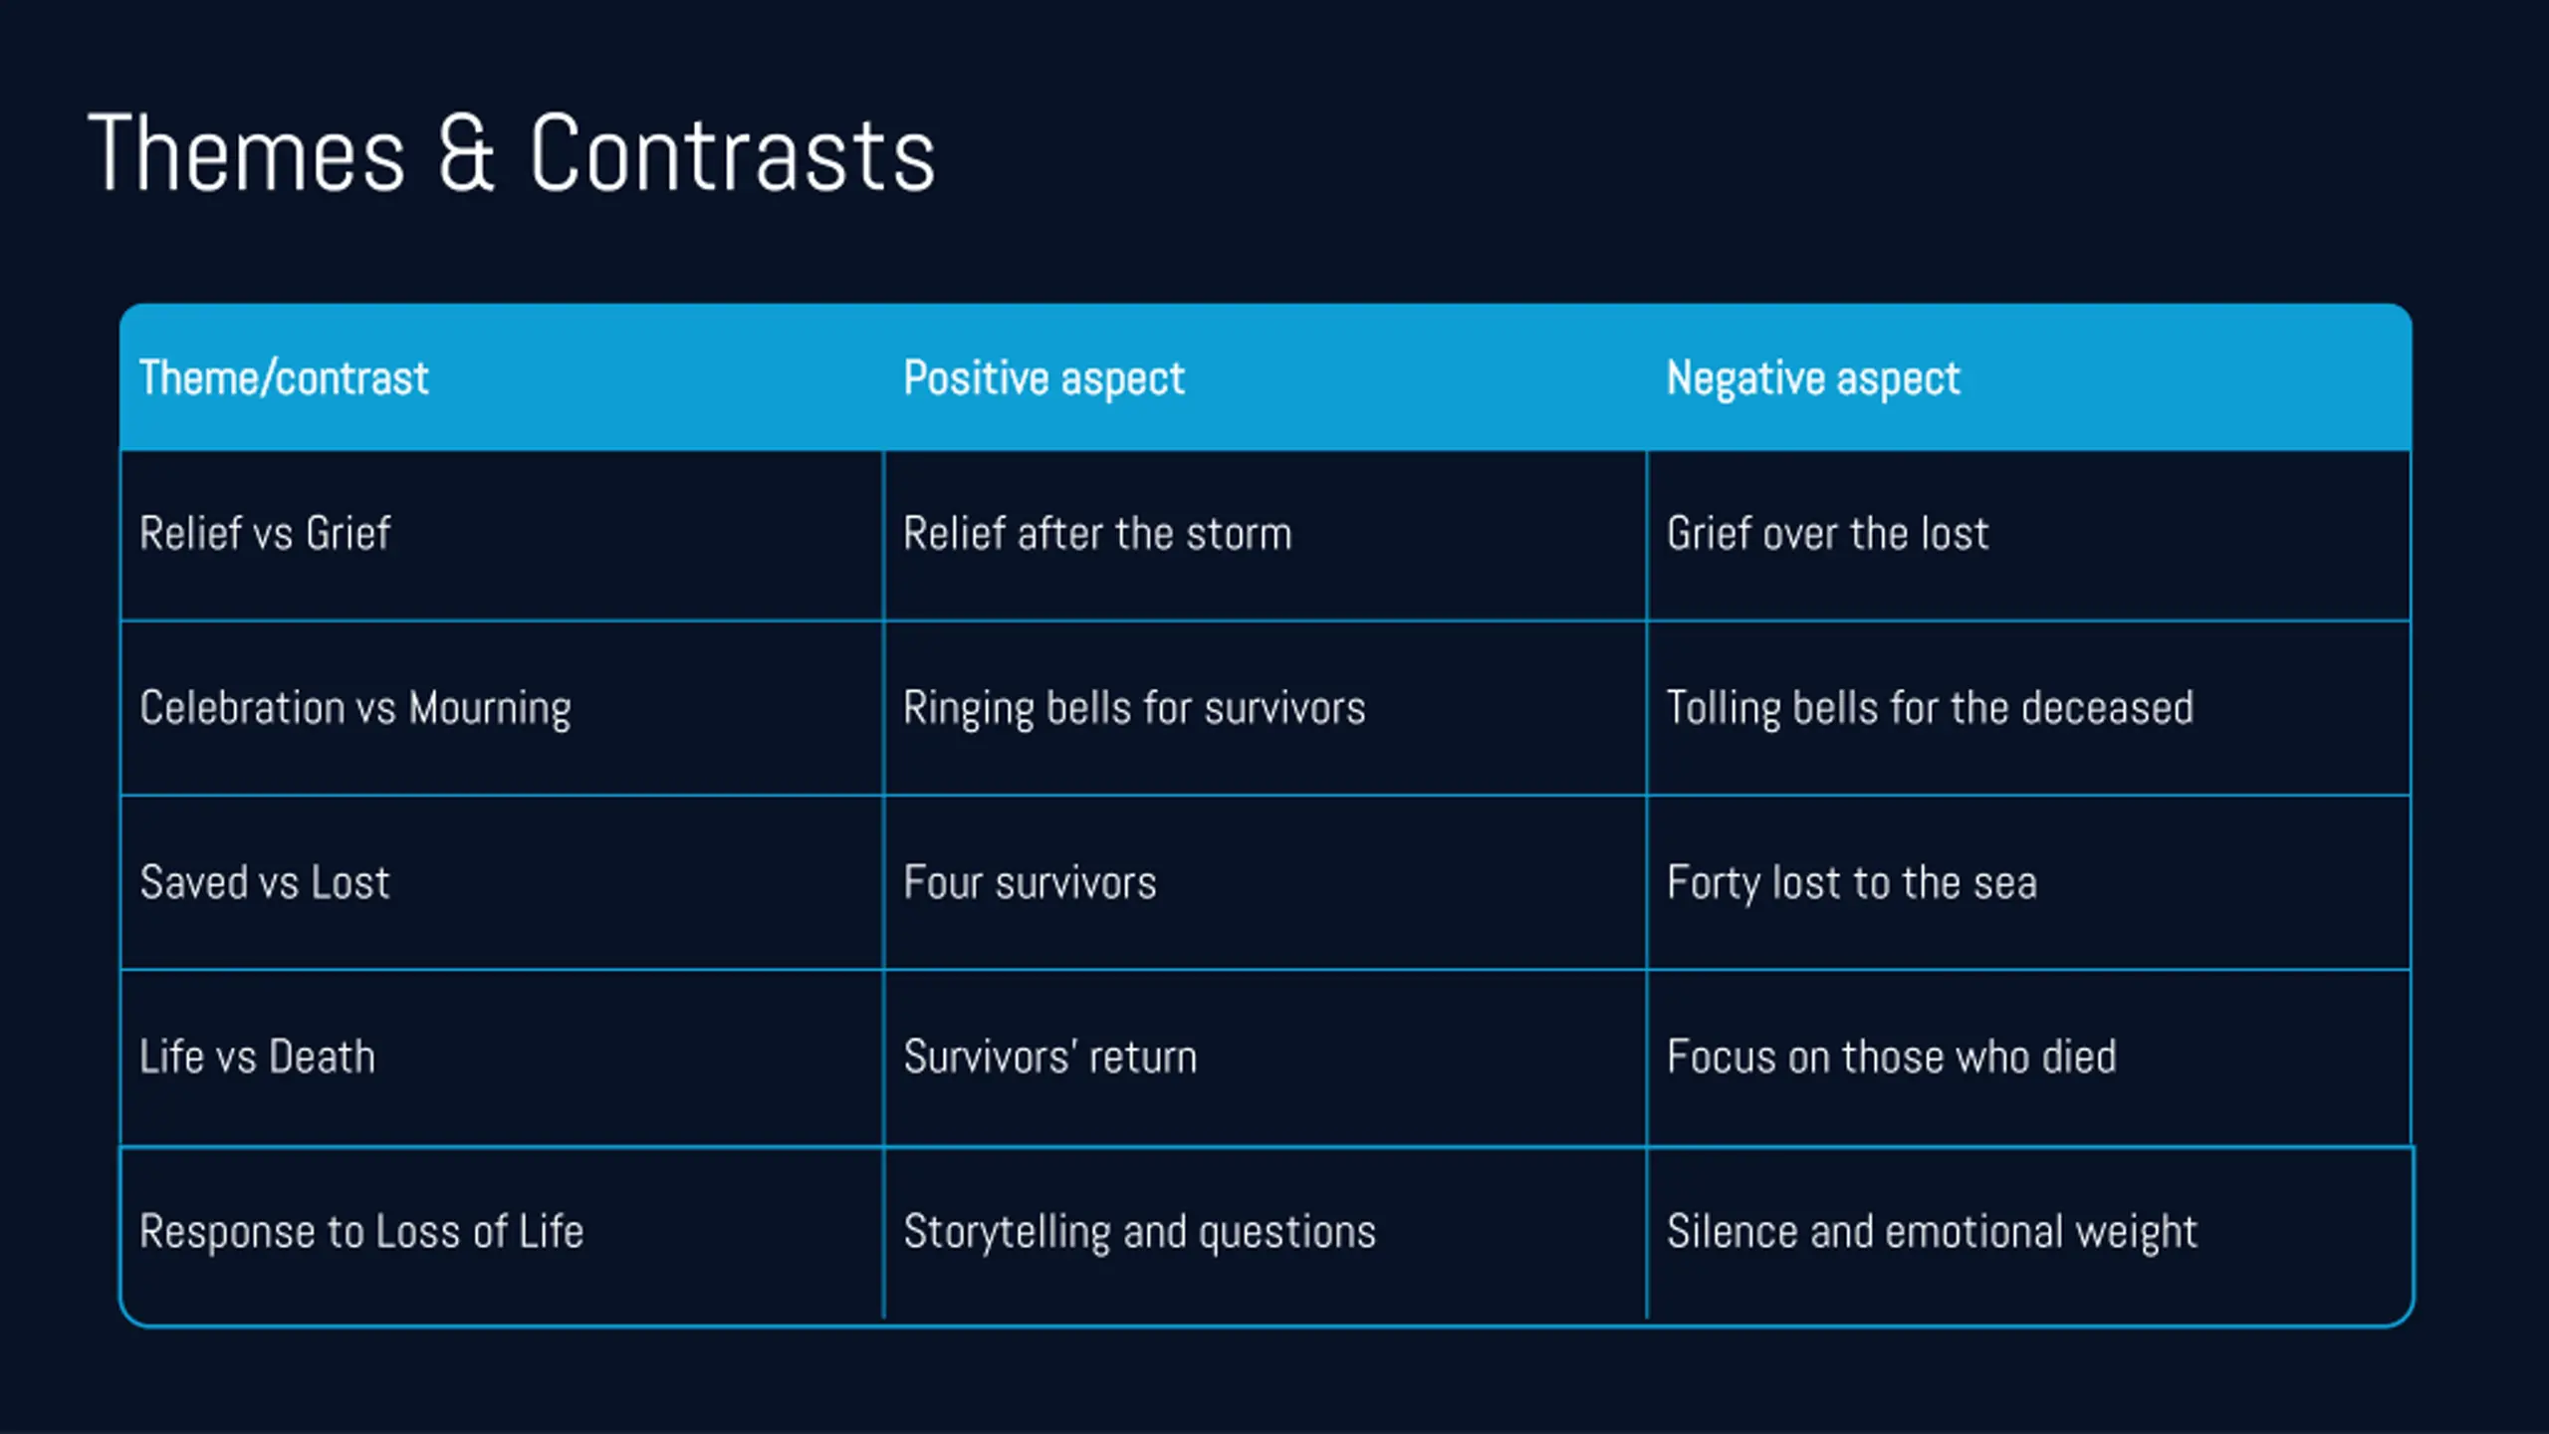Select Tolling bells for the deceased cell
This screenshot has width=2549, height=1434.
pyautogui.click(x=2029, y=708)
